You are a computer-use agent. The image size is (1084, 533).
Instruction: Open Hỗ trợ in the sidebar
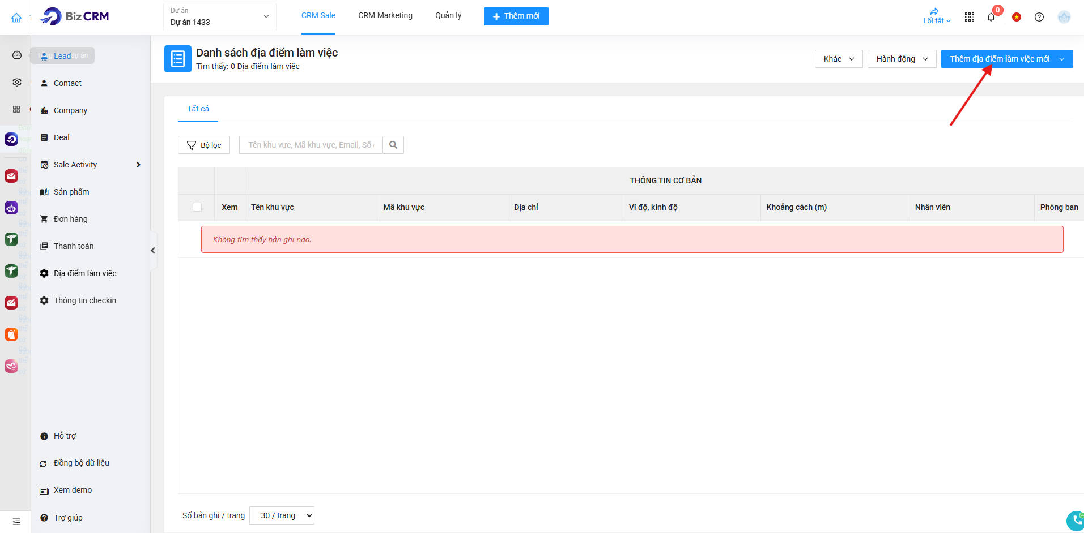click(65, 436)
